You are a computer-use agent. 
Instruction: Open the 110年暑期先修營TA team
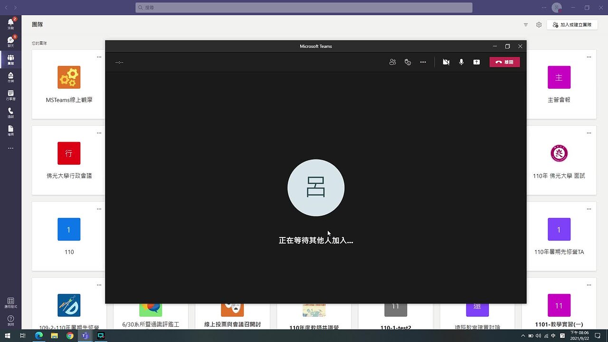pyautogui.click(x=559, y=237)
